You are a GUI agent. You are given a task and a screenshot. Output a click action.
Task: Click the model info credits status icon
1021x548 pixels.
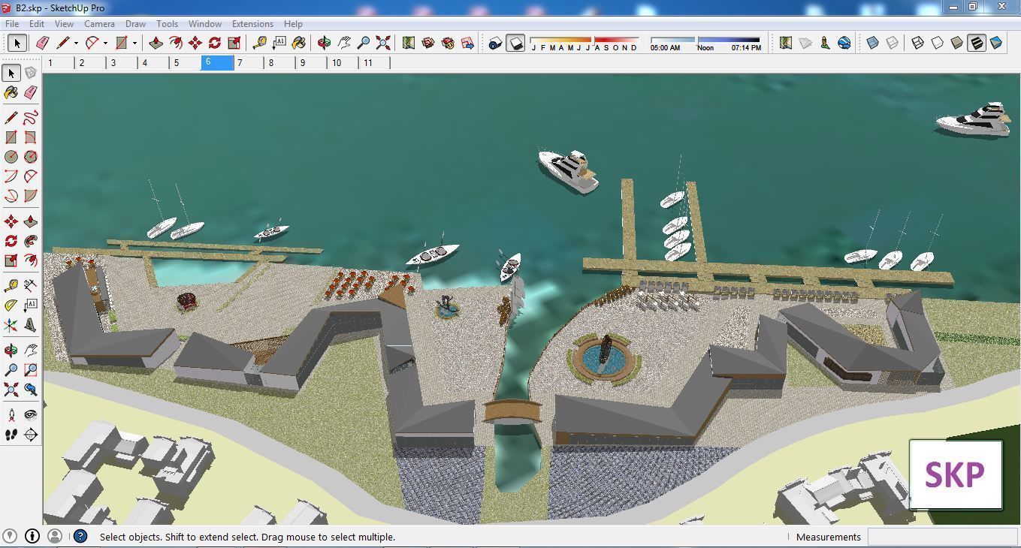(x=32, y=536)
